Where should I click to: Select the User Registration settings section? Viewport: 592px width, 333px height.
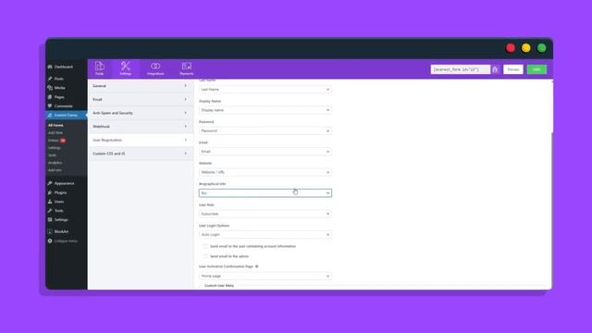140,140
